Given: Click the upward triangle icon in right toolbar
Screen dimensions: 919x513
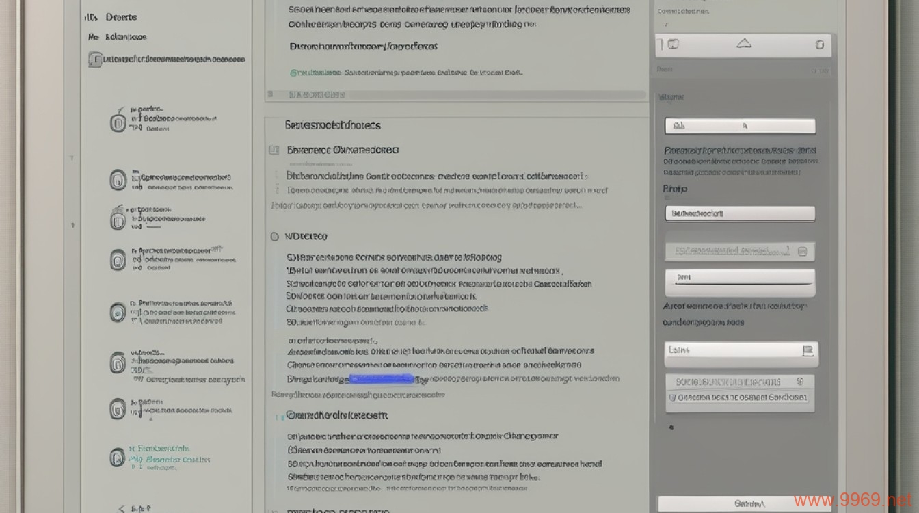Looking at the screenshot, I should pyautogui.click(x=744, y=43).
